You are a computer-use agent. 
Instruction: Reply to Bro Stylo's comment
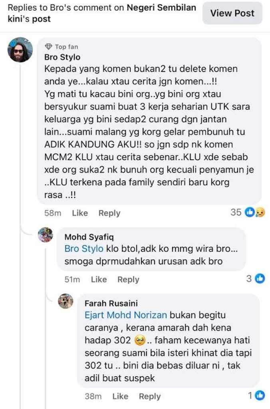tap(109, 213)
